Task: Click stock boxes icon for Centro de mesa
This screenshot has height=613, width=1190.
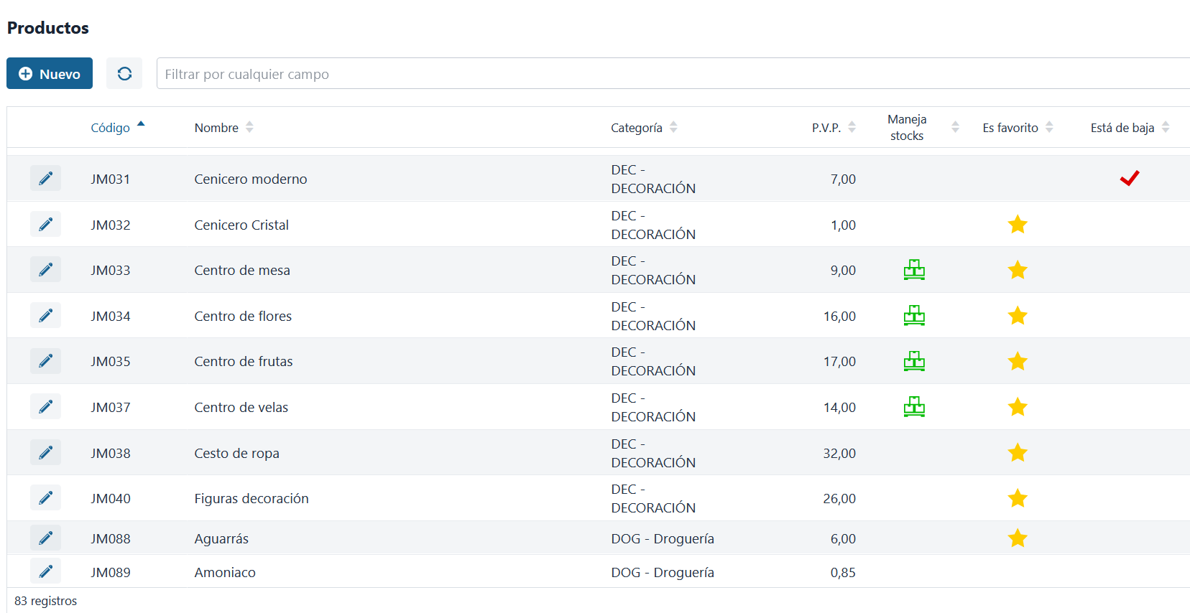Action: tap(914, 270)
